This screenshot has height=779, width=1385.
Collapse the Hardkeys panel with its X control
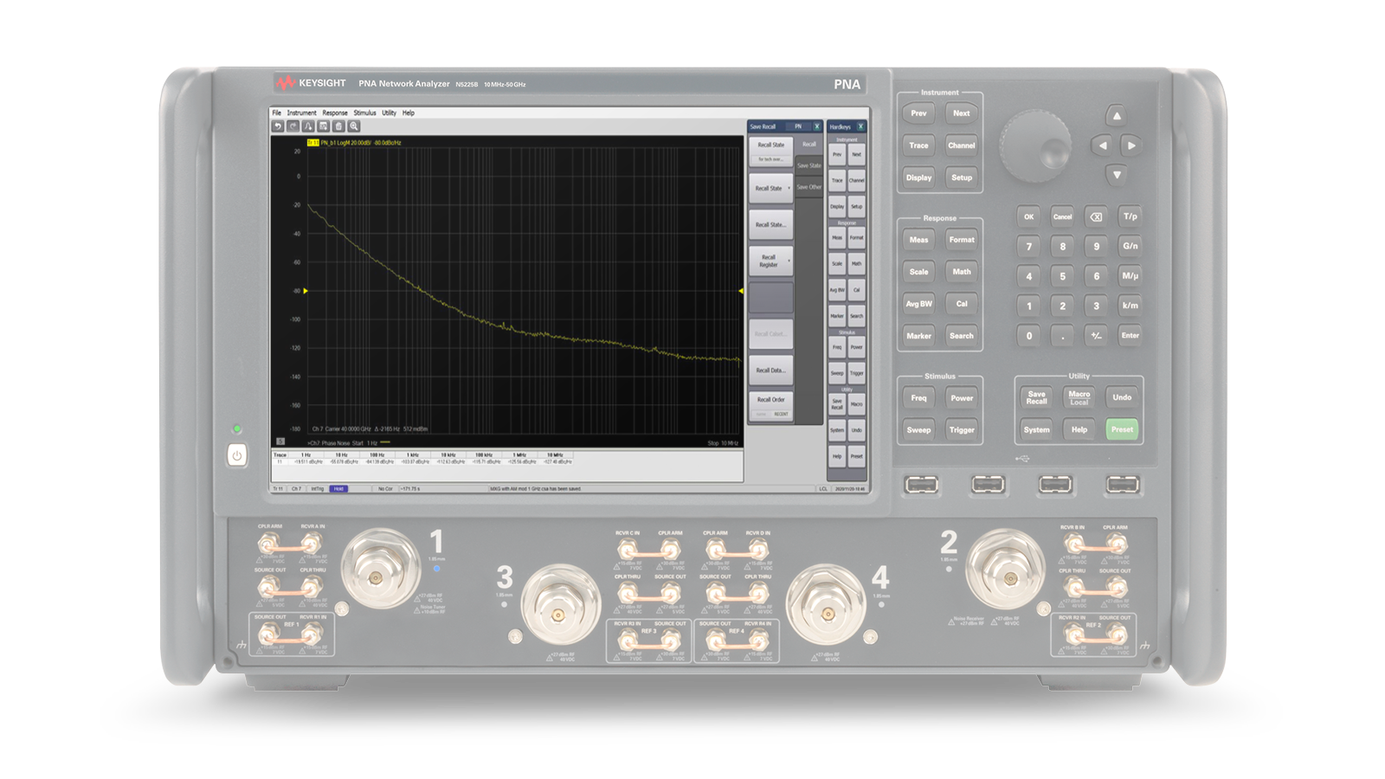pyautogui.click(x=860, y=126)
